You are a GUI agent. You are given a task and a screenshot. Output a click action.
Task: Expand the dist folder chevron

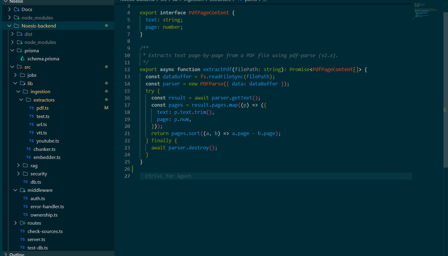tap(12, 34)
